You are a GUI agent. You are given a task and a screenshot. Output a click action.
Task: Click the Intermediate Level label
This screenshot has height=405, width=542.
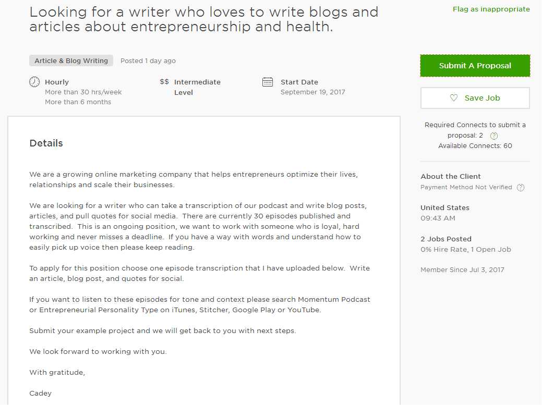197,87
